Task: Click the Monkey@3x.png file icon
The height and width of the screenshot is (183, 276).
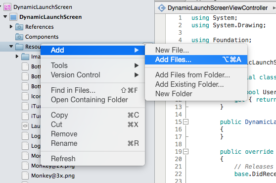Action: point(25,176)
